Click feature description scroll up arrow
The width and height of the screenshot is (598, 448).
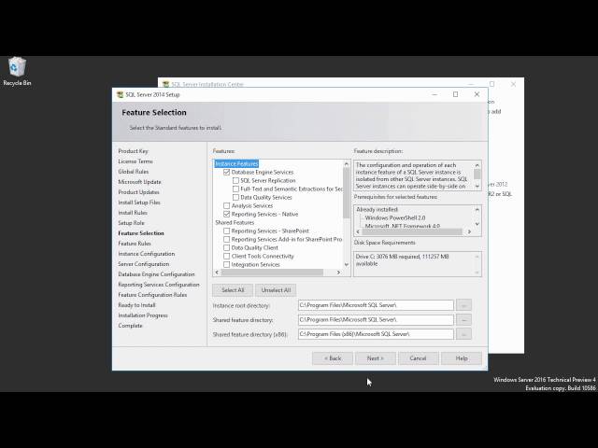point(477,165)
